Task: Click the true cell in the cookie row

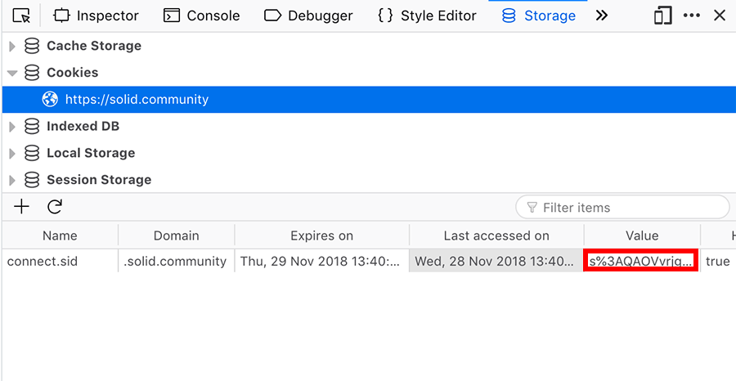Action: [x=718, y=261]
